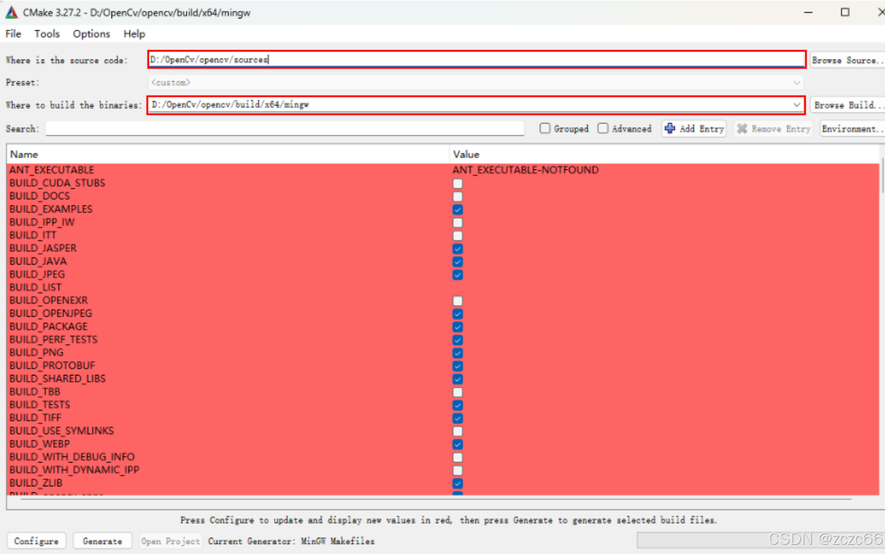Image resolution: width=885 pixels, height=554 pixels.
Task: Disable the BUILD_EXAMPLES checkbox
Action: click(458, 209)
